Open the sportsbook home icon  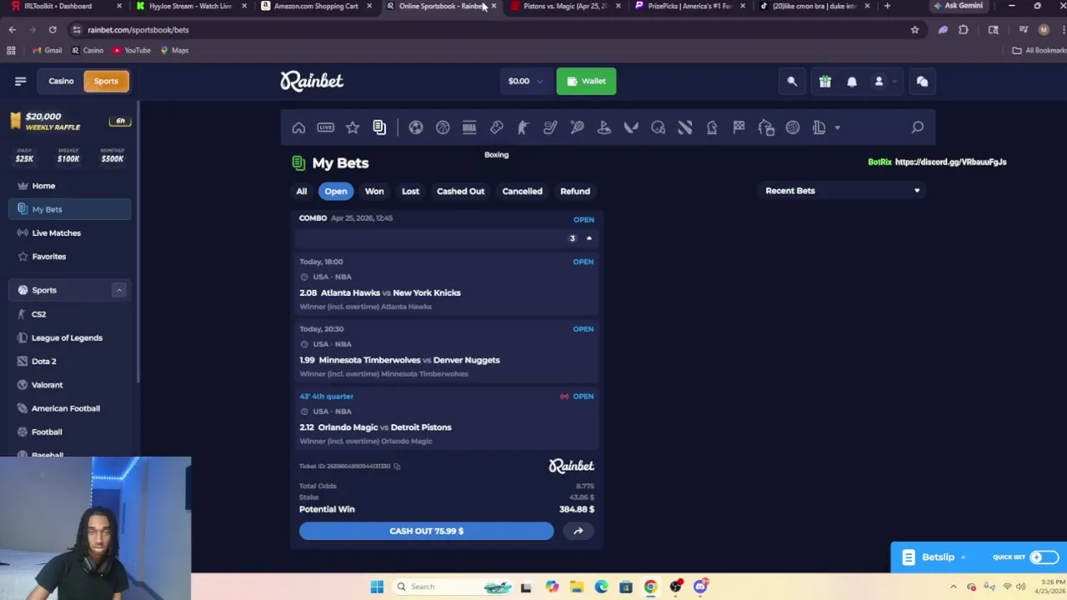(298, 127)
